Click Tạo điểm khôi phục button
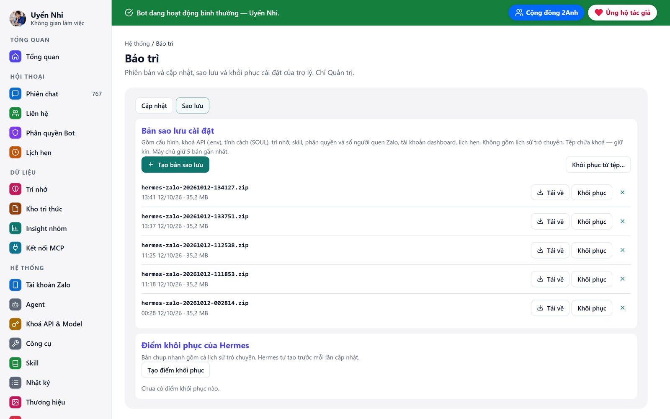 [175, 370]
